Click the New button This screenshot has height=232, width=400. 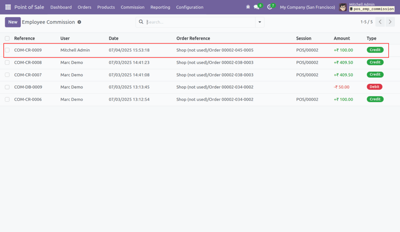(12, 22)
